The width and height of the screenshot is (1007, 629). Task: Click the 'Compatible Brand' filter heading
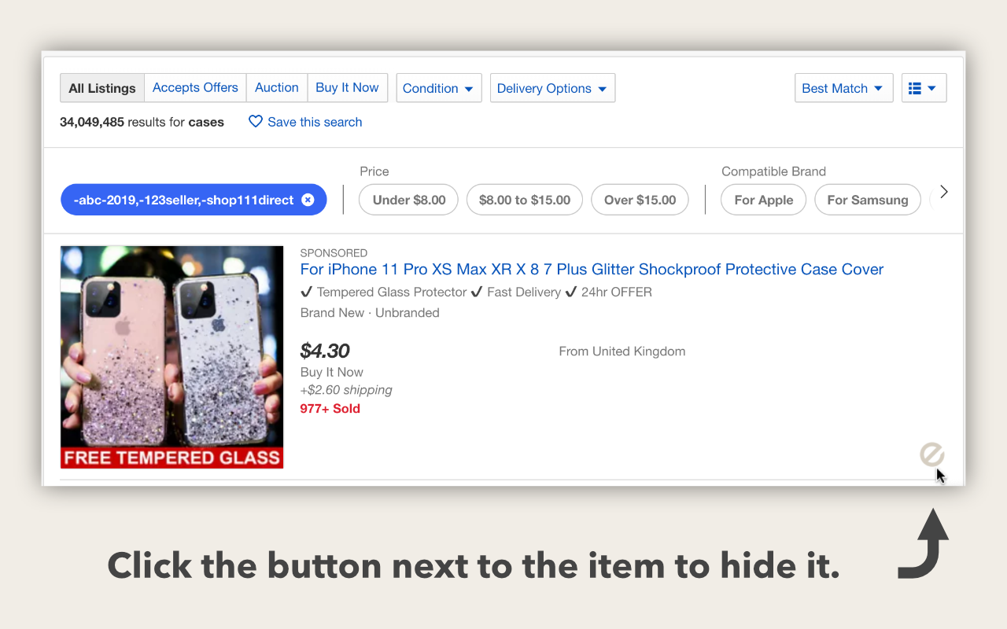coord(773,171)
